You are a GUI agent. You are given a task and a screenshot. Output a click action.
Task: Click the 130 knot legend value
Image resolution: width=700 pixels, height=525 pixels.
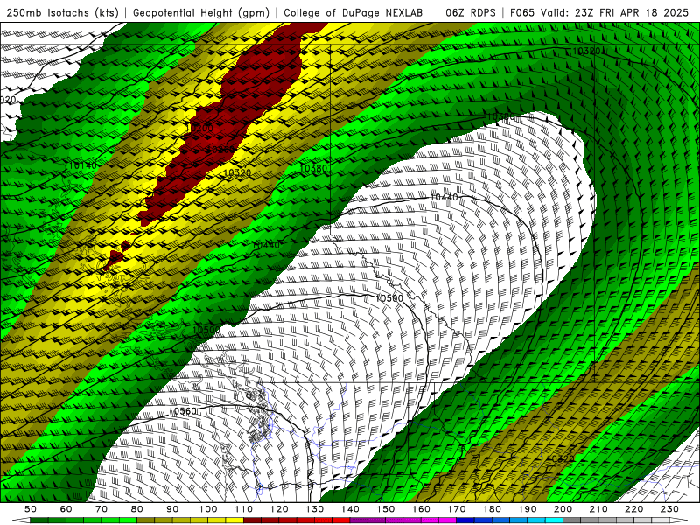(314, 509)
